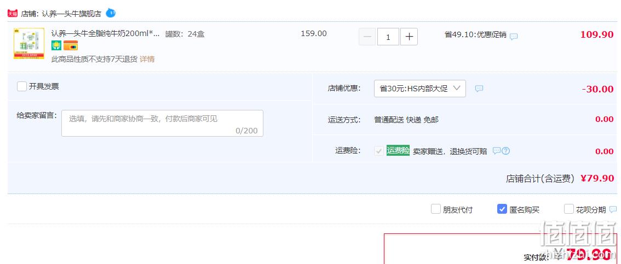Click the 罐数: 24盒 specification text

click(185, 34)
